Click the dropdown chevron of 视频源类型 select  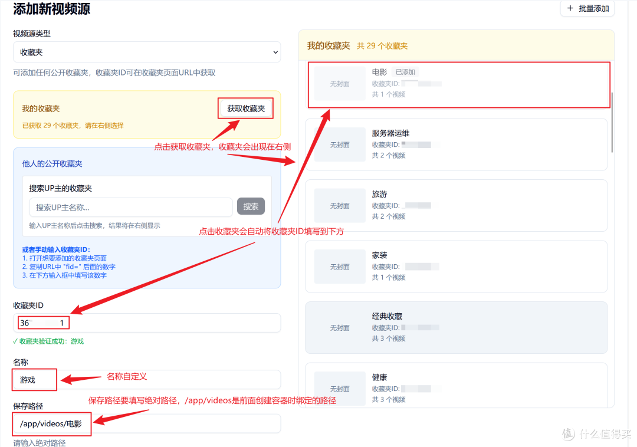pyautogui.click(x=275, y=52)
